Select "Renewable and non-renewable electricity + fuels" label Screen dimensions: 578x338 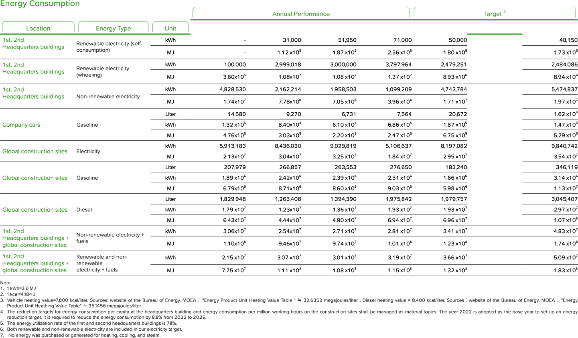(x=102, y=263)
